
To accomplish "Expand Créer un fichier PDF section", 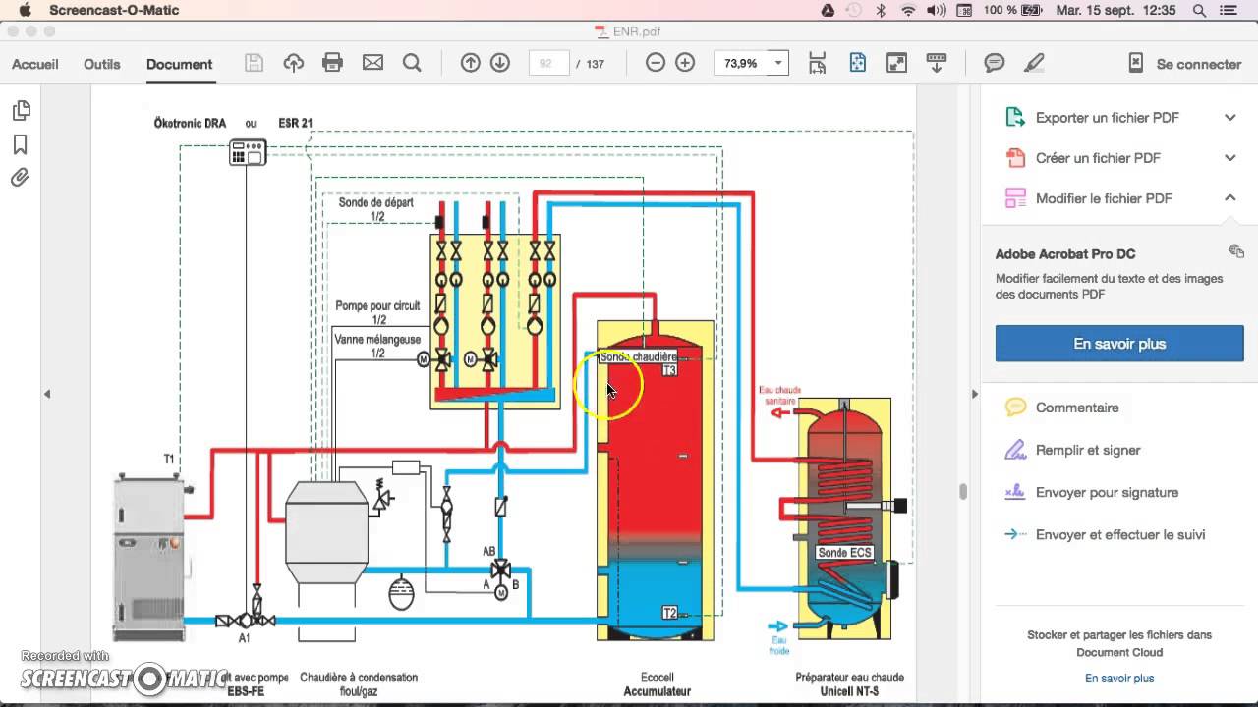I will [1229, 158].
